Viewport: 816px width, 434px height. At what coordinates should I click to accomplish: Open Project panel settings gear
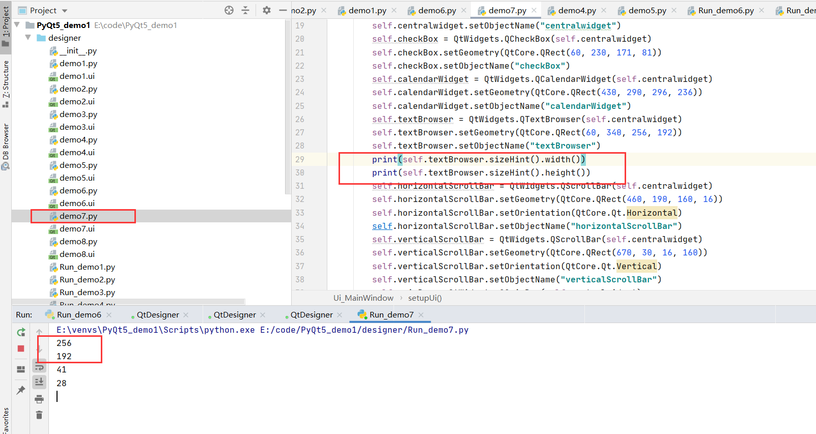(267, 10)
